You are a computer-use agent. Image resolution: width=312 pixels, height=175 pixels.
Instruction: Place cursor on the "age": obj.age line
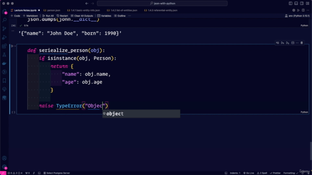[x=82, y=82]
